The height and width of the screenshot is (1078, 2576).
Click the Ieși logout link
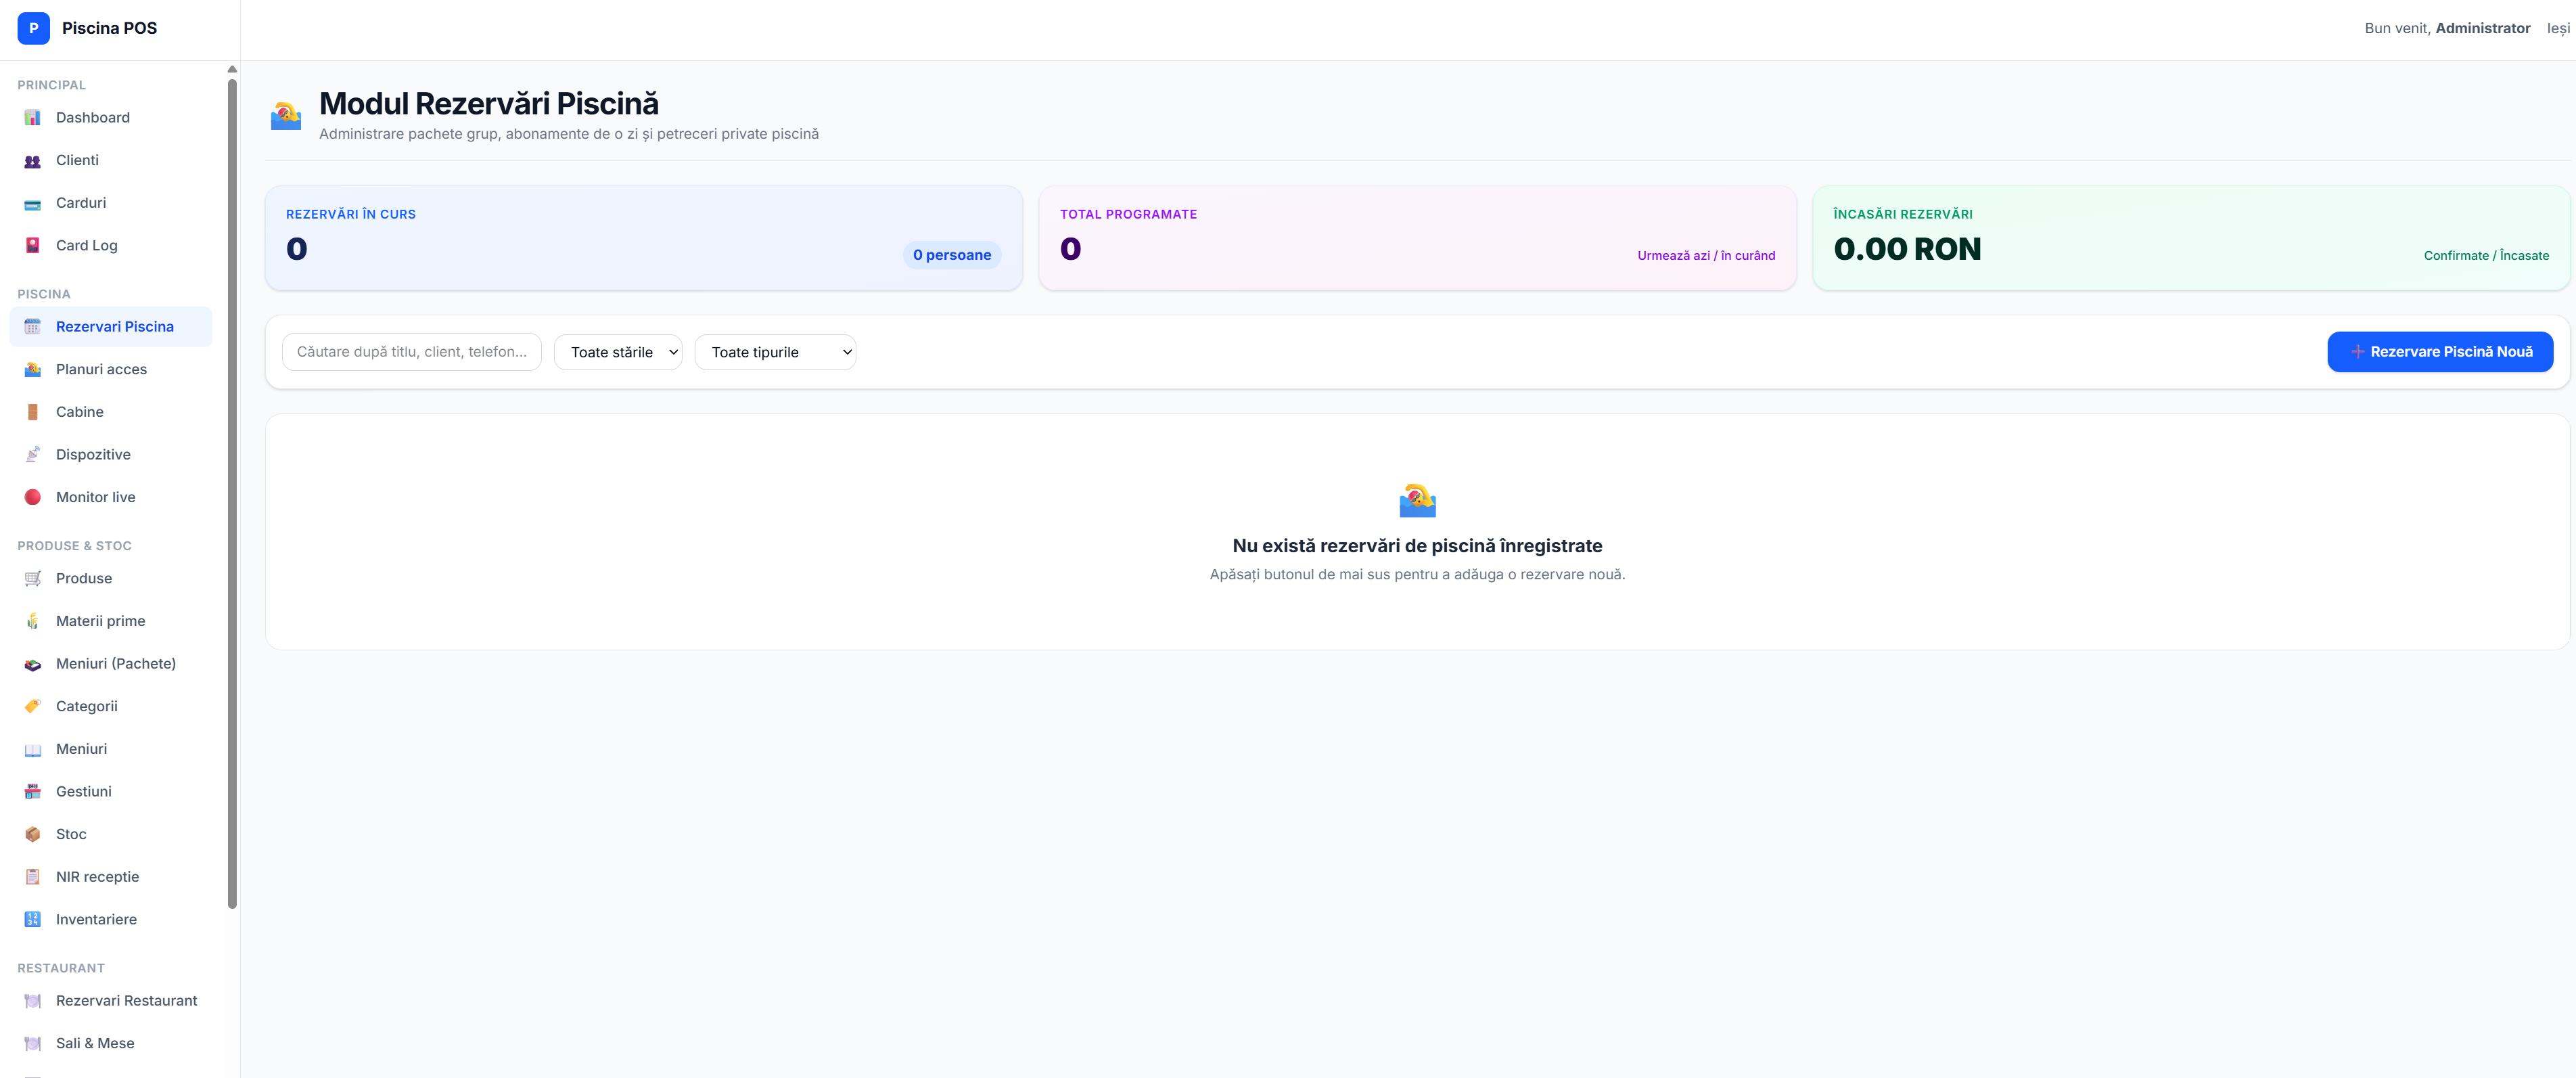click(2558, 28)
